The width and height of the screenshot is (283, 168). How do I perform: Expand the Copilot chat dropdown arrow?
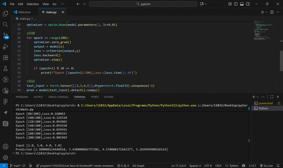pos(206,4)
